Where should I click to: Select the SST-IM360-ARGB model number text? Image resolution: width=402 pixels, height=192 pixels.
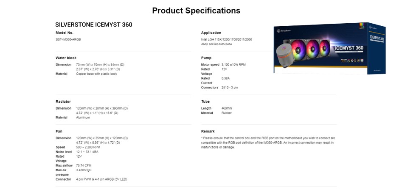tap(68, 39)
